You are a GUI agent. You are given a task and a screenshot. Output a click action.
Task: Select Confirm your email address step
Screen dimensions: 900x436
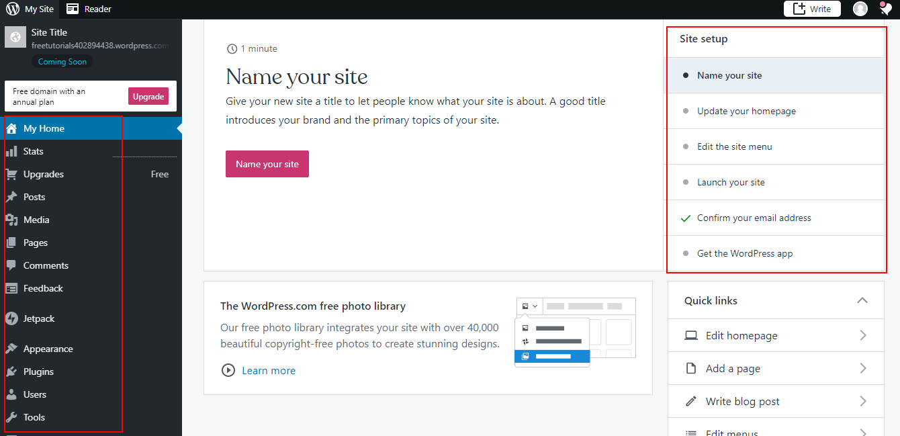coord(775,218)
